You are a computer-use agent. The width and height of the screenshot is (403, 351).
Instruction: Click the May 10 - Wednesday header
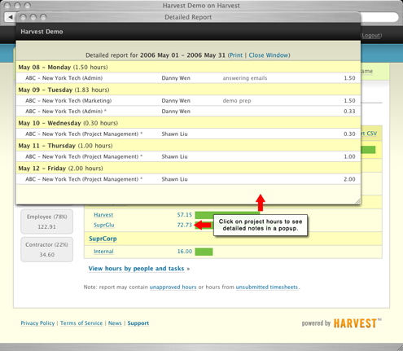click(188, 123)
